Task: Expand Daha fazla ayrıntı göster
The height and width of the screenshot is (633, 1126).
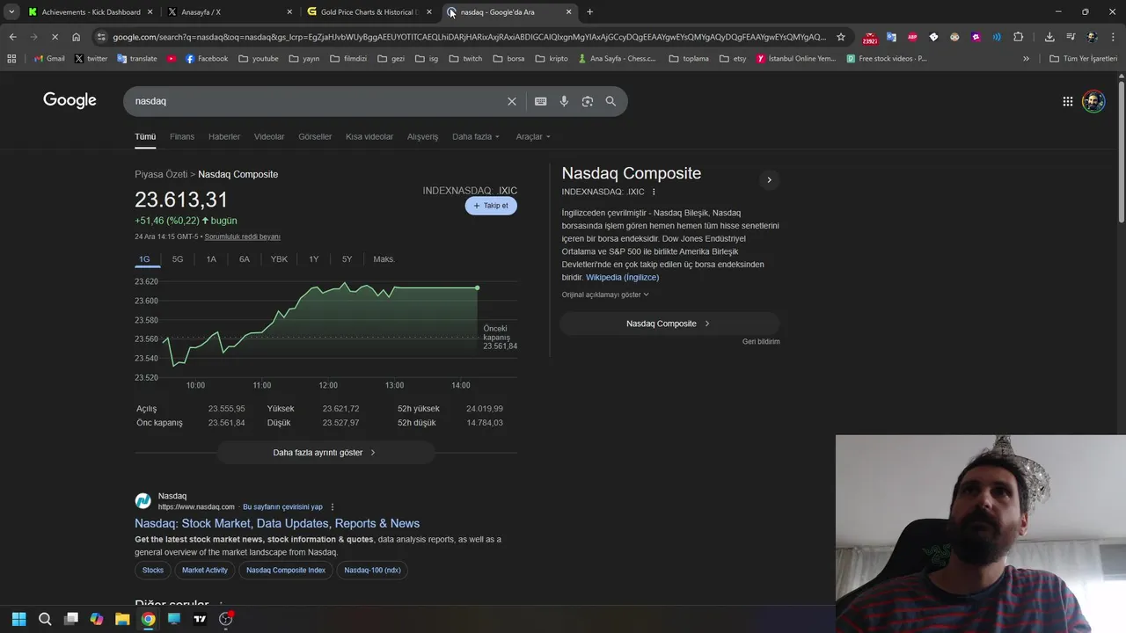Action: point(325,453)
